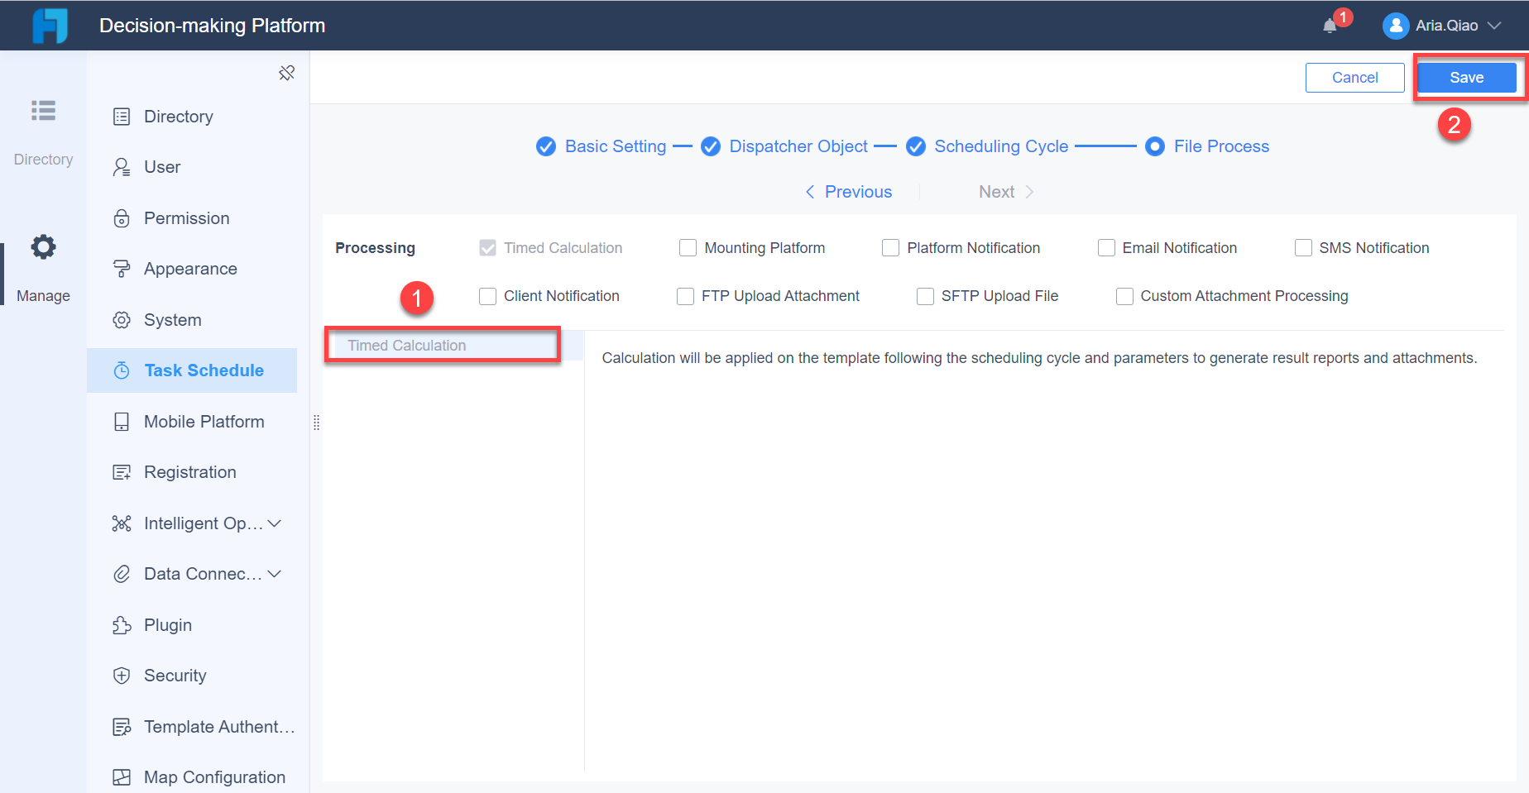Image resolution: width=1529 pixels, height=793 pixels.
Task: Click the Permission lock icon
Action: pos(122,218)
